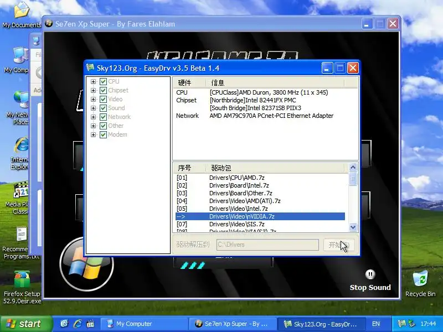
Task: Click the 信息 column header
Action: click(275, 82)
